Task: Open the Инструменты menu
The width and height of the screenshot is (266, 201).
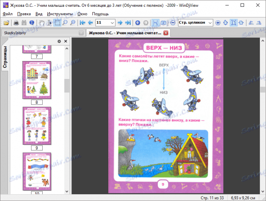Action: (x=59, y=14)
